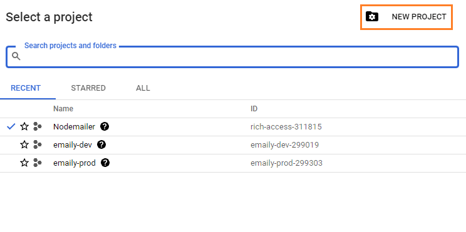Select the emaily-prod project name
The width and height of the screenshot is (466, 232).
(x=75, y=163)
